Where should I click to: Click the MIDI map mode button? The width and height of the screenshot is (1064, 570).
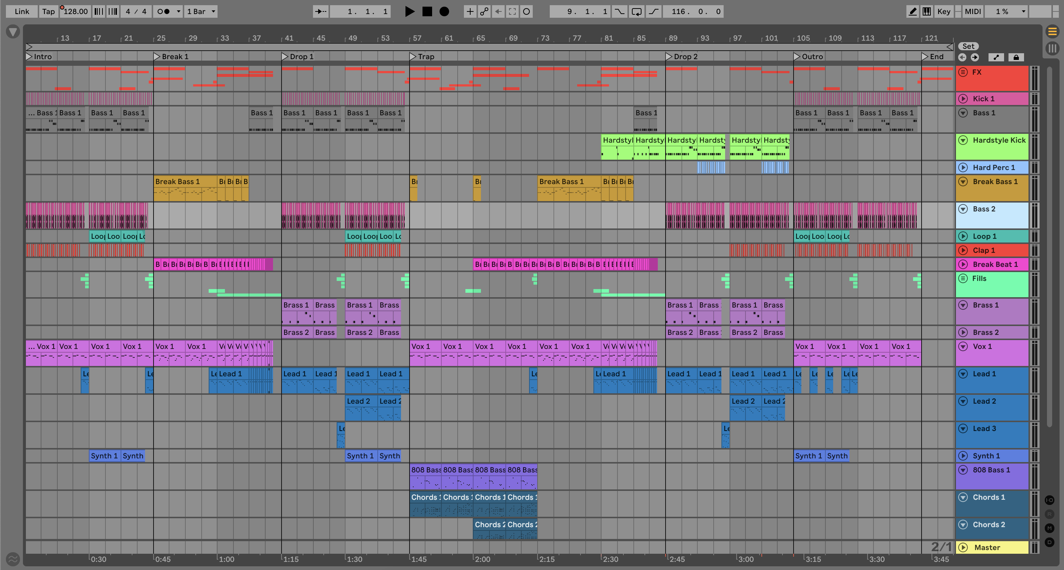[x=972, y=11]
